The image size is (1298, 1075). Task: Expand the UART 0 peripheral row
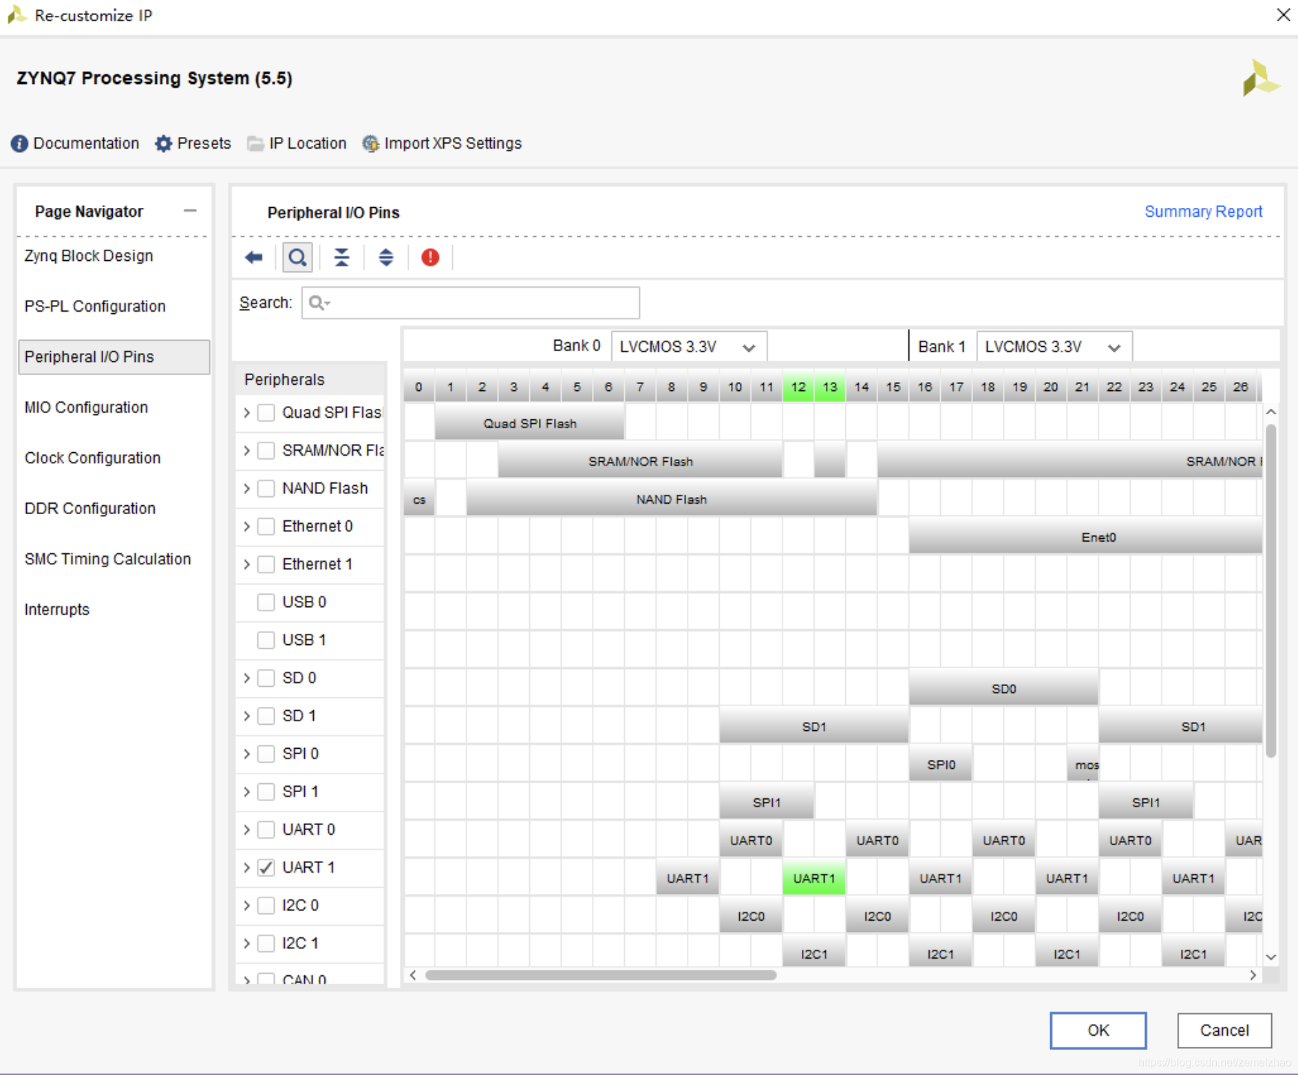(x=246, y=829)
